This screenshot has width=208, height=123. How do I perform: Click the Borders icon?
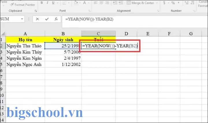point(64,3)
